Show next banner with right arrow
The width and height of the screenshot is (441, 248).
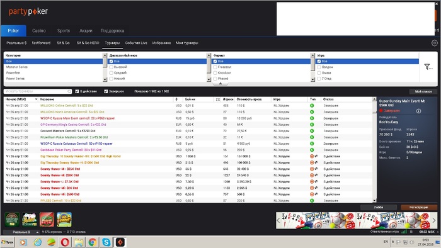(x=433, y=220)
